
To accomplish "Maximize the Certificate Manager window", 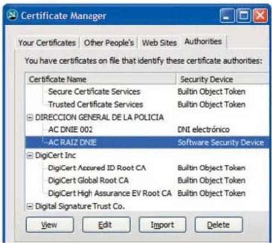I will 243,15.
